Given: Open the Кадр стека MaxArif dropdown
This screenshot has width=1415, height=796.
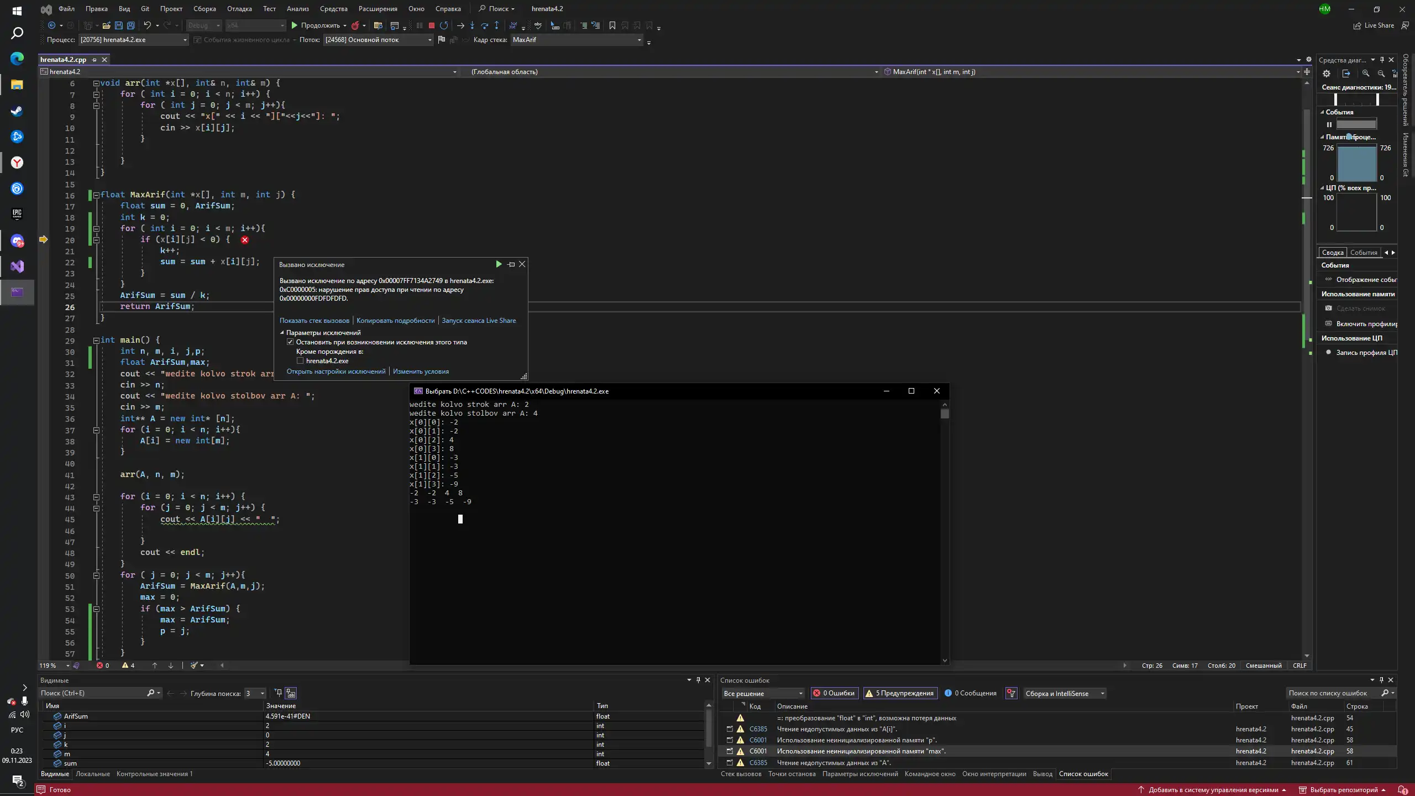Looking at the screenshot, I should click(577, 40).
